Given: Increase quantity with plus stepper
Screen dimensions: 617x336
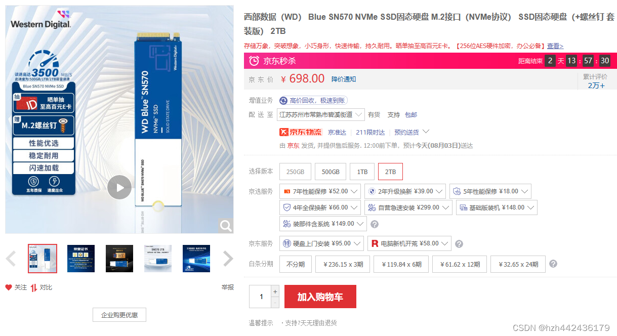Looking at the screenshot, I should click(275, 291).
